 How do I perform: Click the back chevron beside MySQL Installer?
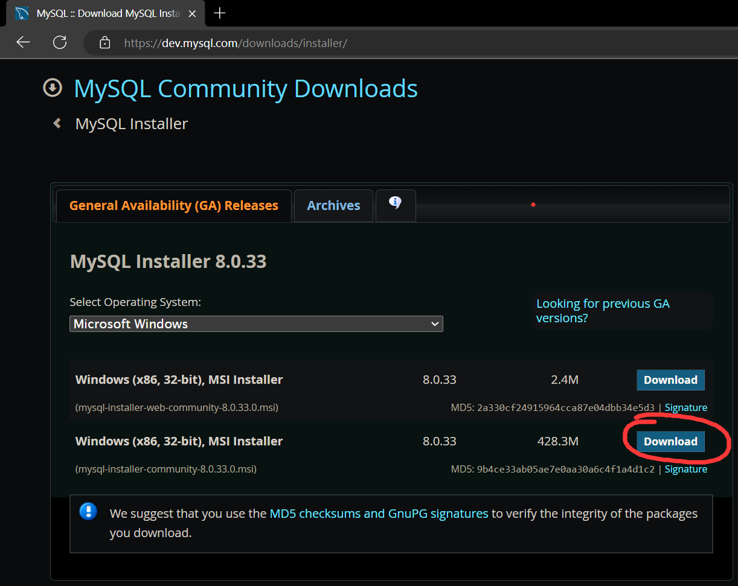(x=57, y=123)
